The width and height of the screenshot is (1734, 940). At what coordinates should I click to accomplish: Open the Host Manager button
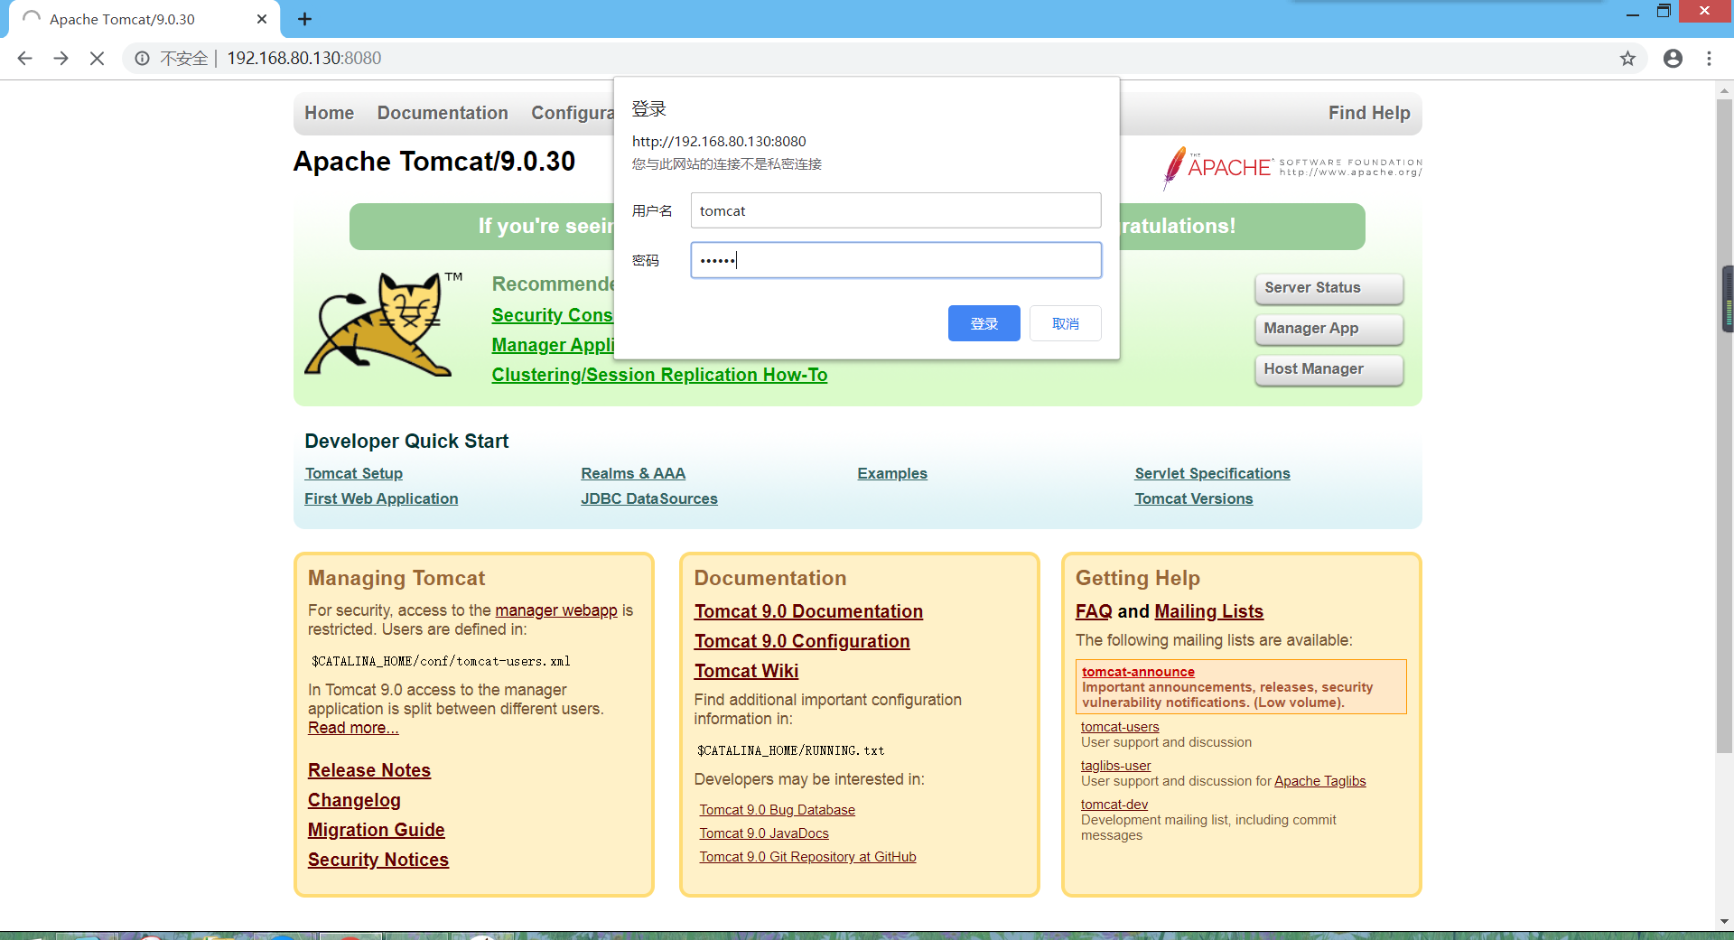click(1328, 369)
